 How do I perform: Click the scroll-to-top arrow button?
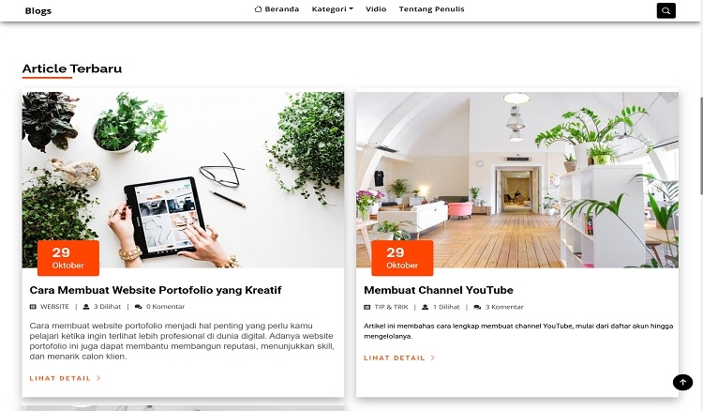[x=682, y=382]
